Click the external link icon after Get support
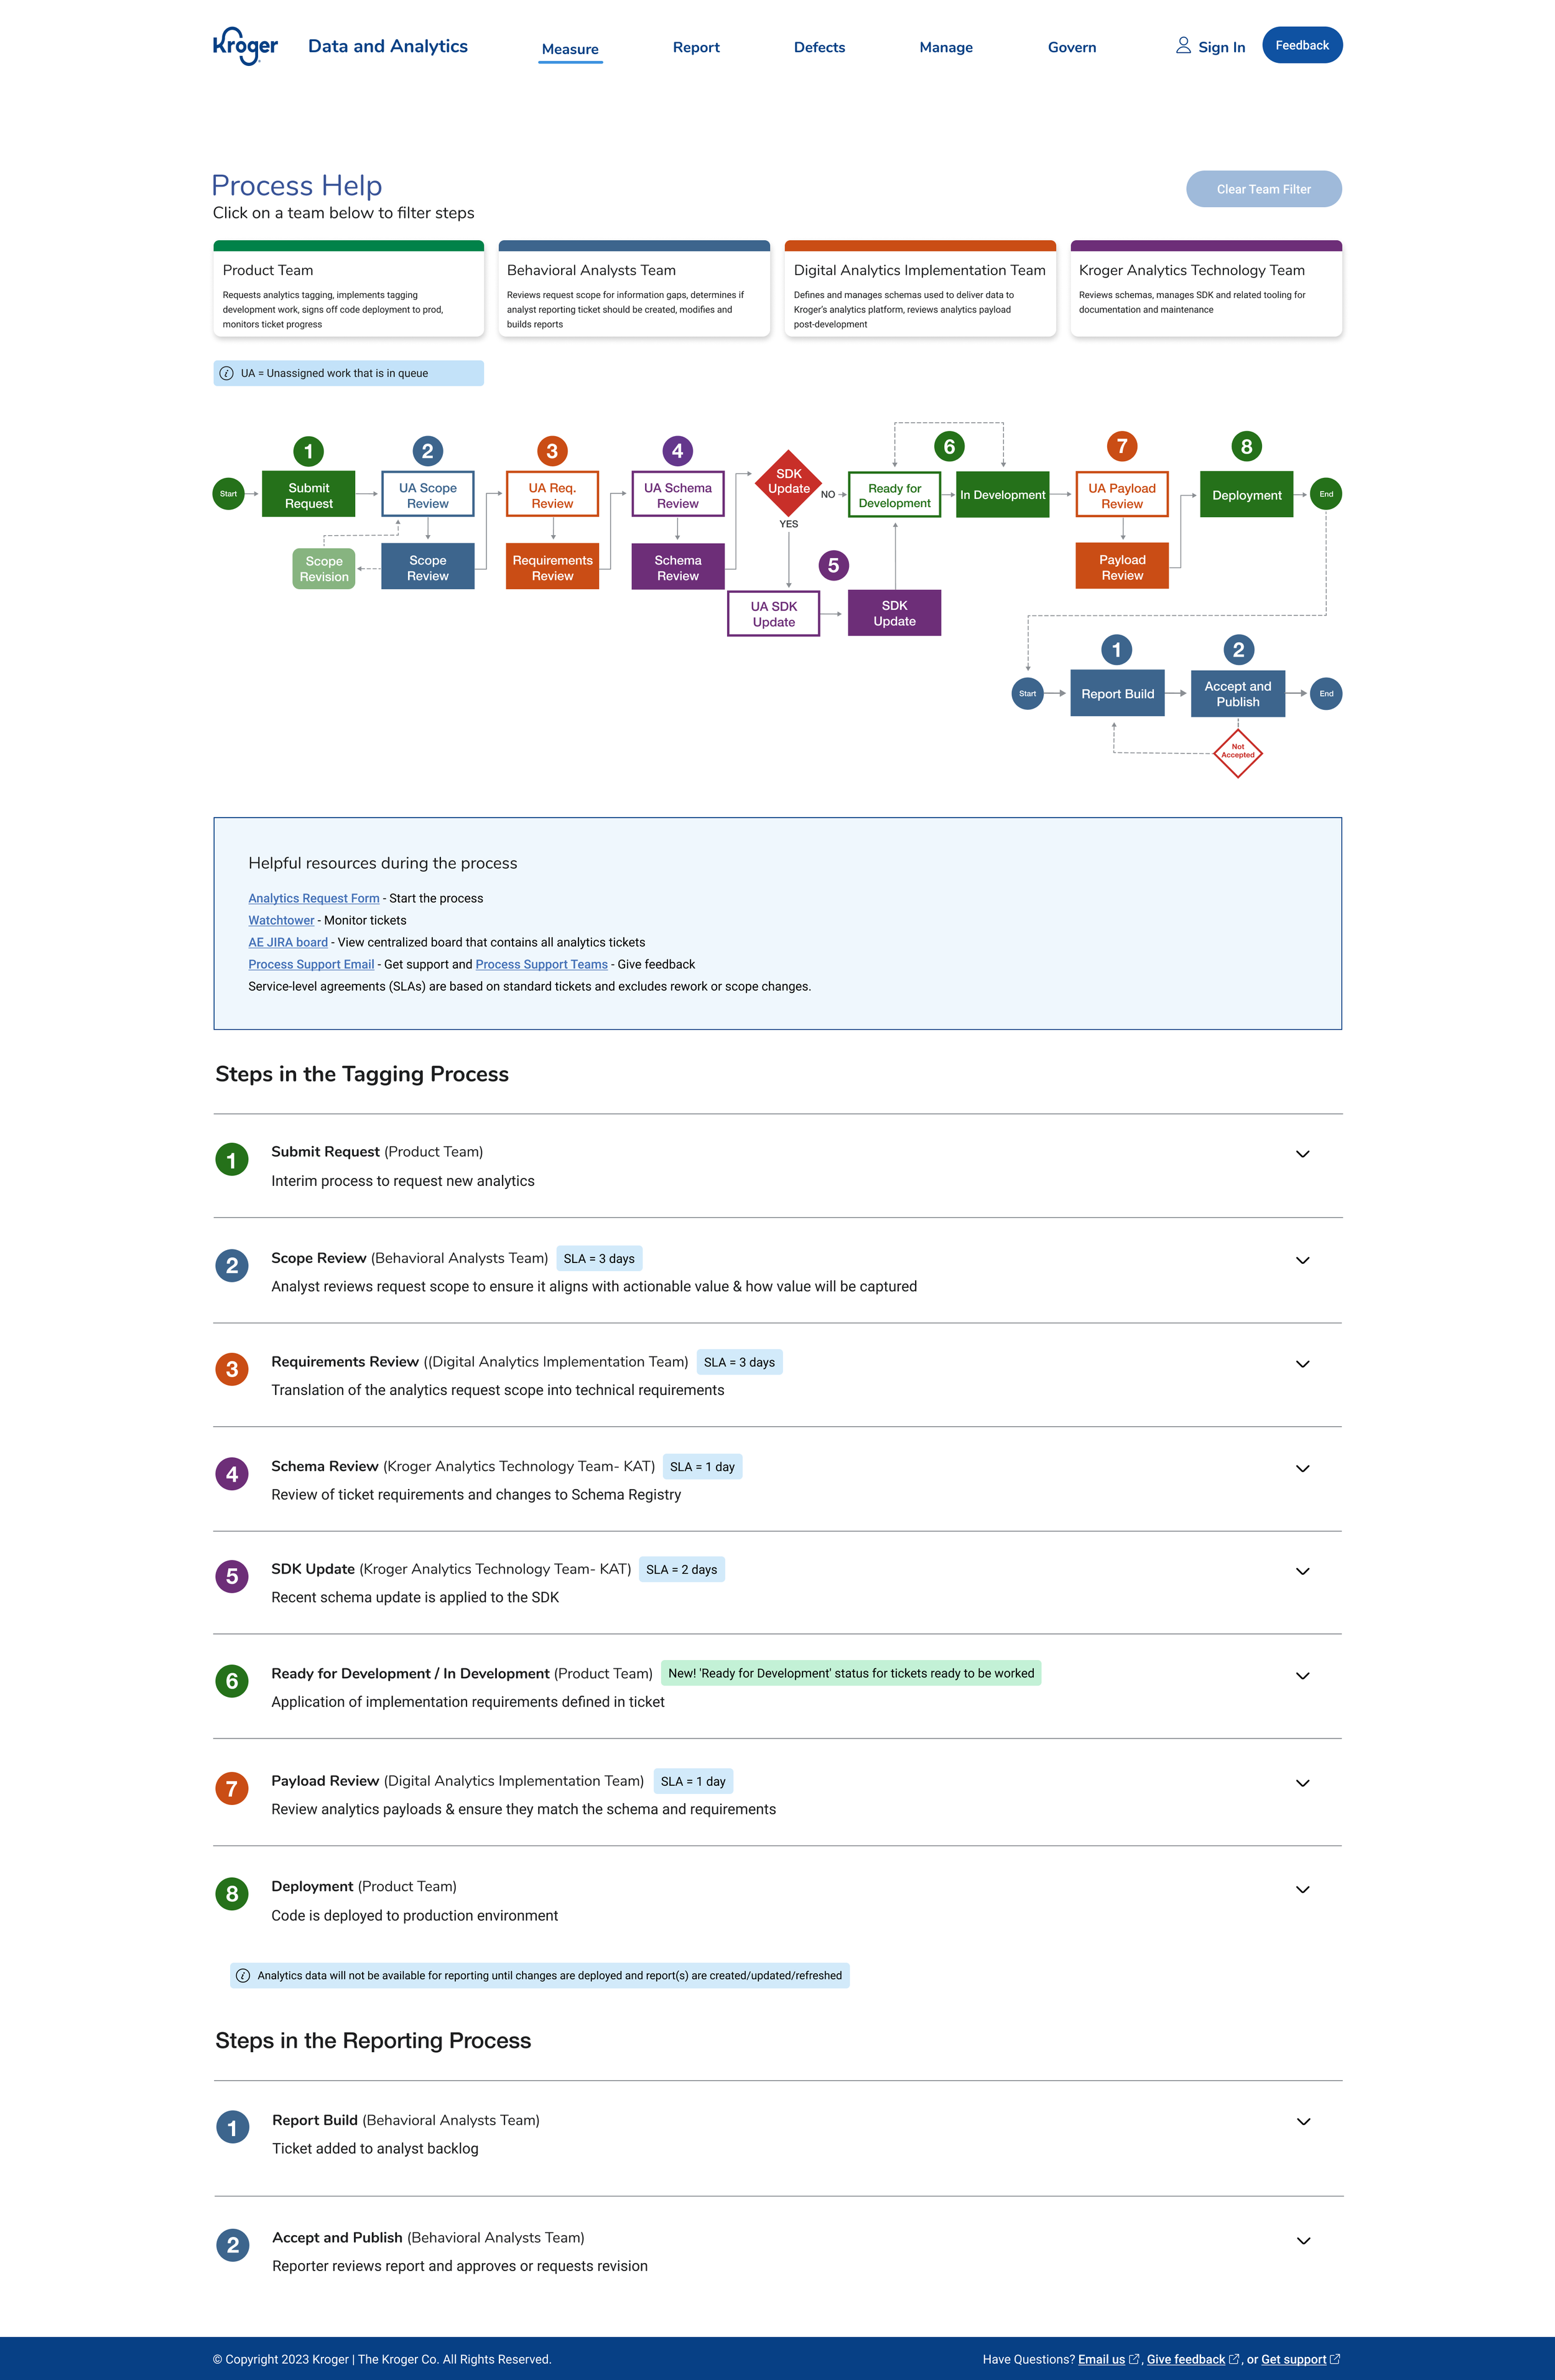This screenshot has height=2380, width=1555. (x=1335, y=2359)
